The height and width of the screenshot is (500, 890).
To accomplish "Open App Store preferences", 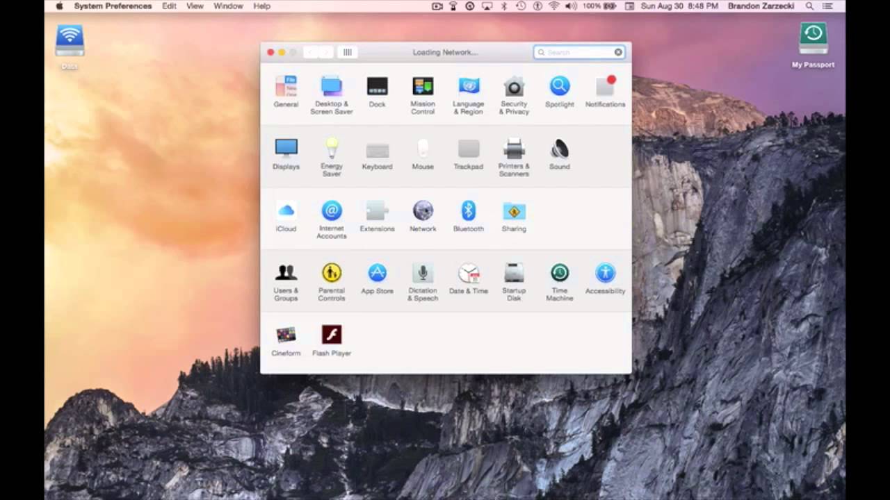I will 377,278.
